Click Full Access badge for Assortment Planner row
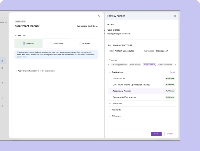 170,91
